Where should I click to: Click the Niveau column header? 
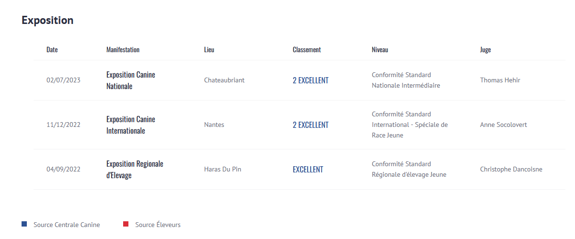[379, 50]
